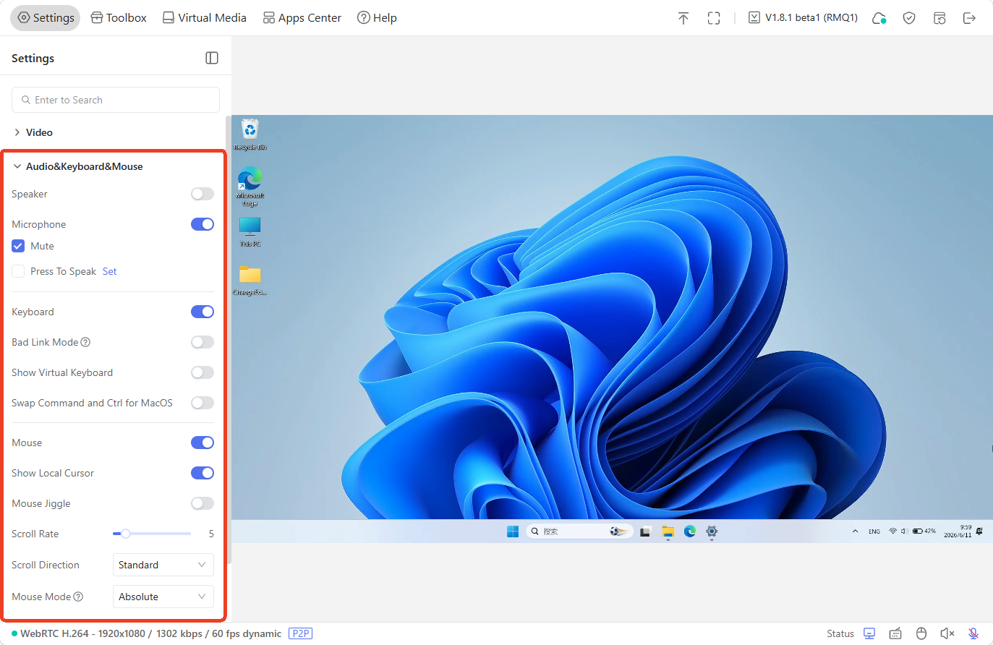Click the status bar keyboard icon

pos(895,633)
